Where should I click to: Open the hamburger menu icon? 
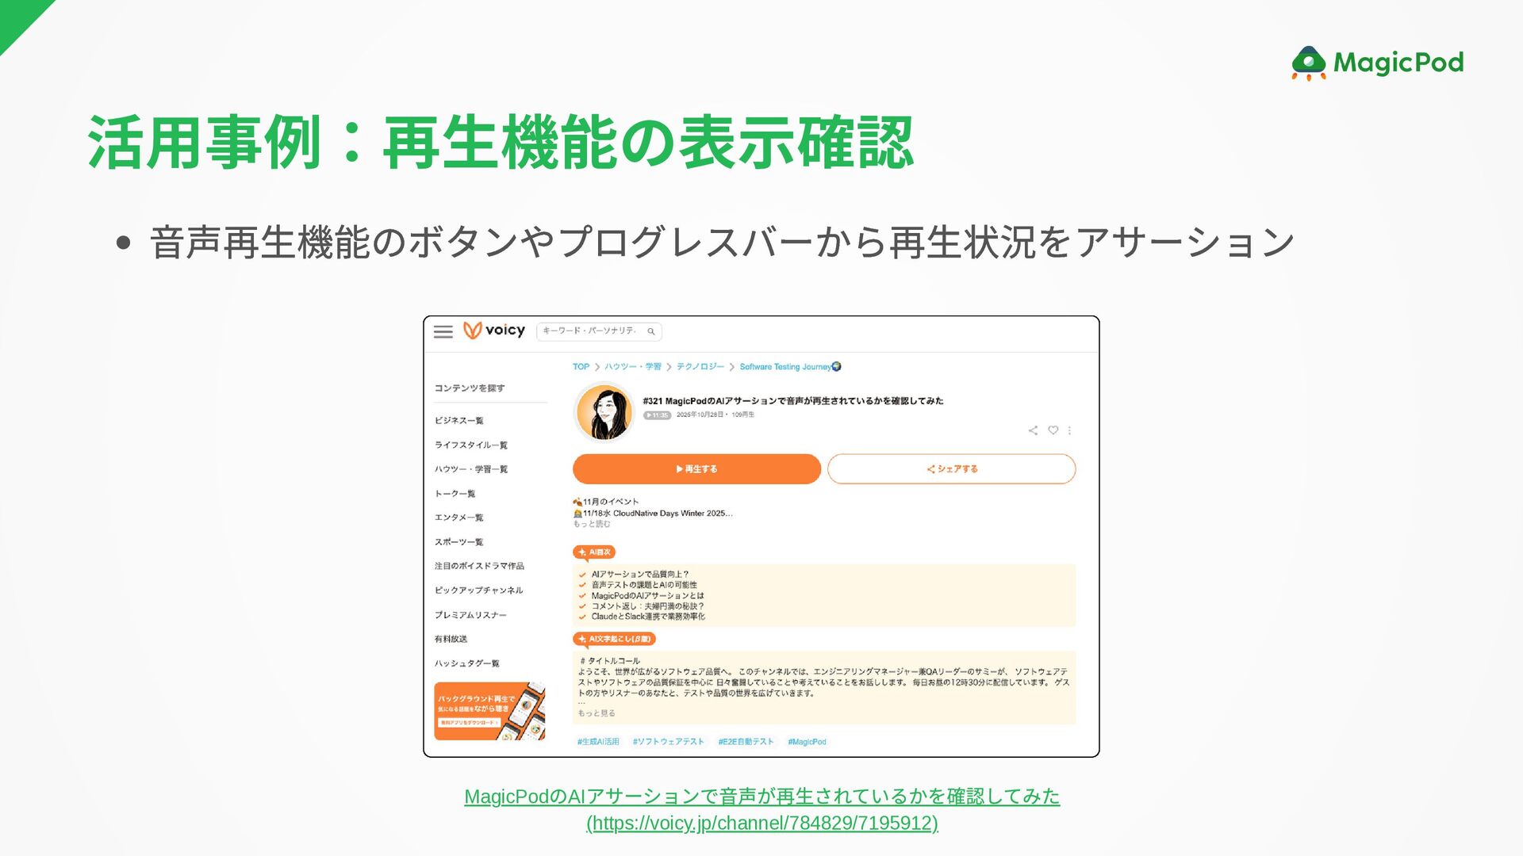pos(443,331)
